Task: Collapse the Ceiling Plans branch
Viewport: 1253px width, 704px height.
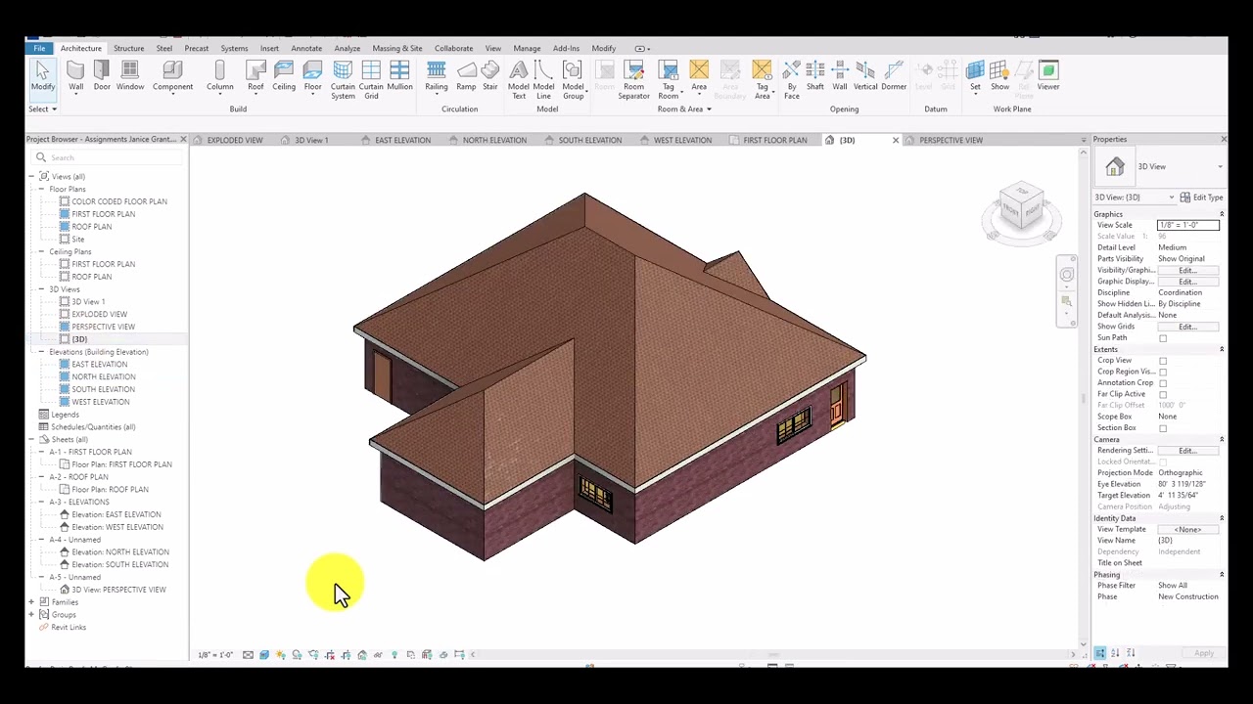Action: click(42, 251)
